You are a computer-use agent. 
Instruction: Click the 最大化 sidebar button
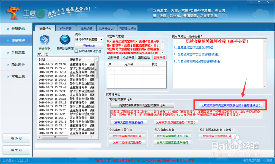click(16, 150)
